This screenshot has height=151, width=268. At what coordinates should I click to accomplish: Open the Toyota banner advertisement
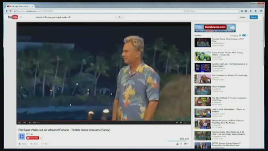(215, 28)
